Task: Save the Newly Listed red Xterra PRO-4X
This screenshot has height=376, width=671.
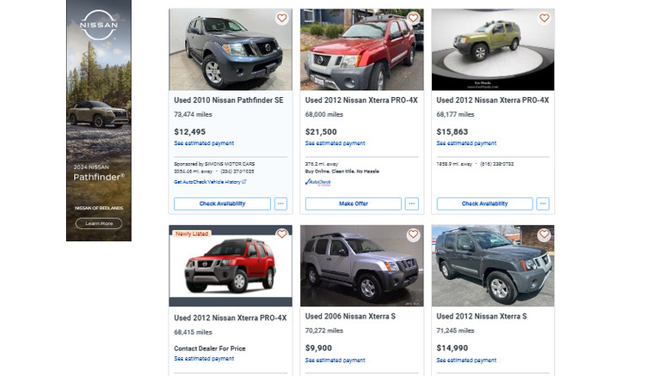Action: point(282,234)
